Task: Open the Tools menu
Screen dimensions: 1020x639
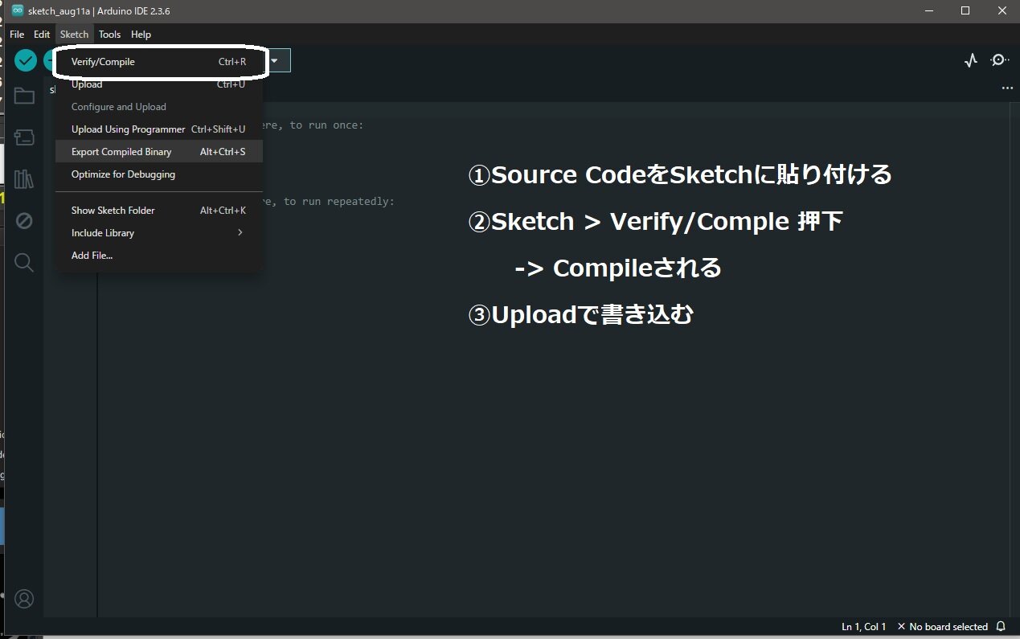Action: (109, 35)
